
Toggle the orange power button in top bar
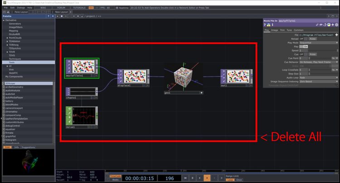tap(91, 8)
